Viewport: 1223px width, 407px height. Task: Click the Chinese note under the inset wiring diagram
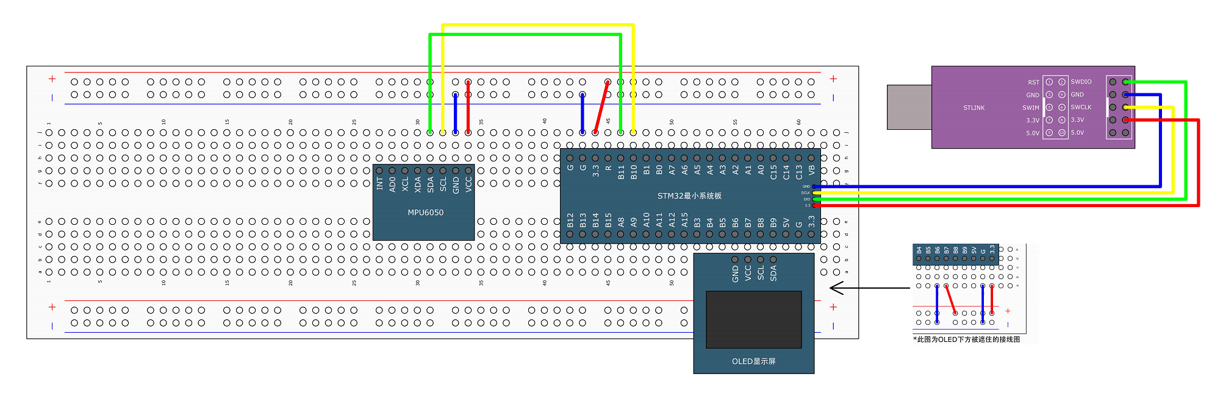[x=966, y=339]
